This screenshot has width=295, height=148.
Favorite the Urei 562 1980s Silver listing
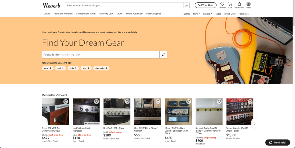click(127, 102)
